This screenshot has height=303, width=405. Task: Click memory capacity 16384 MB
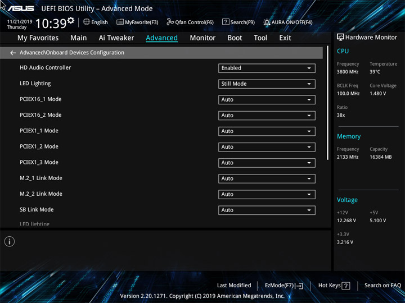pyautogui.click(x=380, y=157)
